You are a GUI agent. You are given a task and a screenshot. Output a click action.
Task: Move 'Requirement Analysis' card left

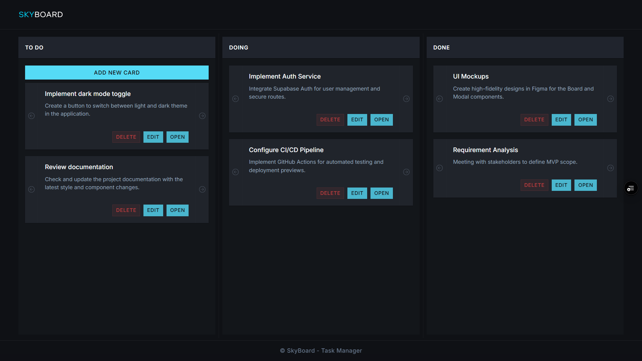pyautogui.click(x=440, y=168)
